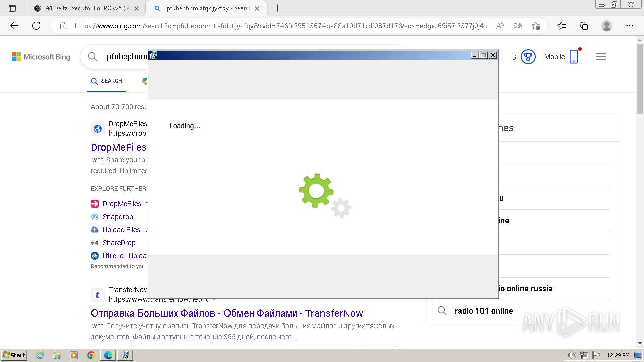This screenshot has height=362, width=644.
Task: Click the Bing URL address bar
Action: coord(281,26)
